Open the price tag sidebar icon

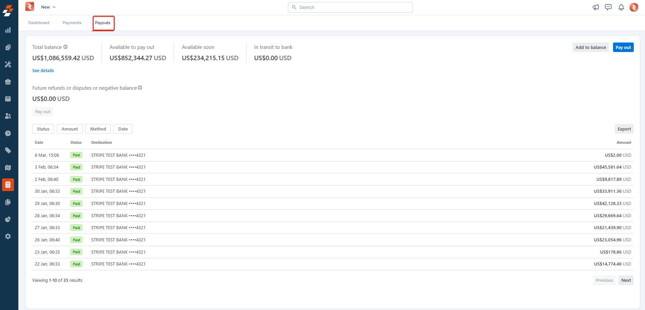(x=8, y=150)
